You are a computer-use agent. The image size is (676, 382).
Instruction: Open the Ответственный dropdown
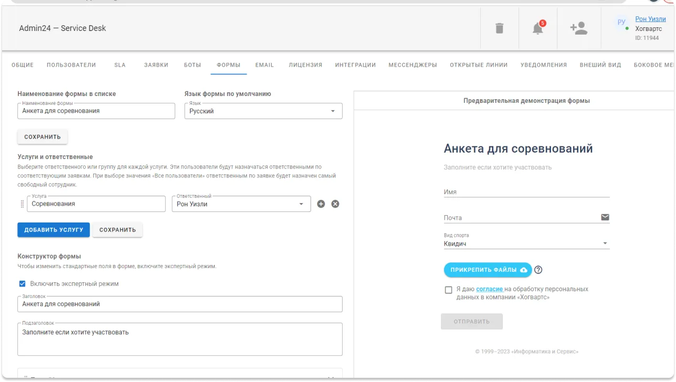tap(241, 204)
